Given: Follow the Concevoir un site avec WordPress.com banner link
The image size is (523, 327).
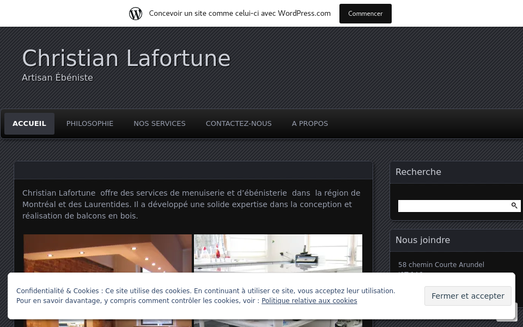Looking at the screenshot, I should pyautogui.click(x=240, y=13).
